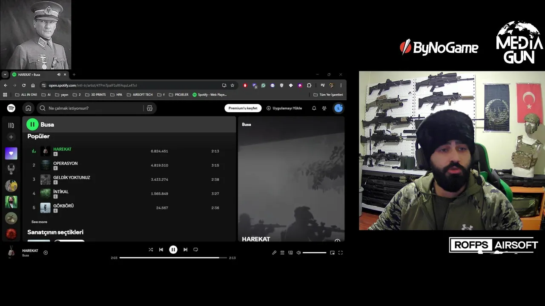Open the media control icon in Chrome toolbar
Viewport: 545px width, 306px height.
click(323, 85)
